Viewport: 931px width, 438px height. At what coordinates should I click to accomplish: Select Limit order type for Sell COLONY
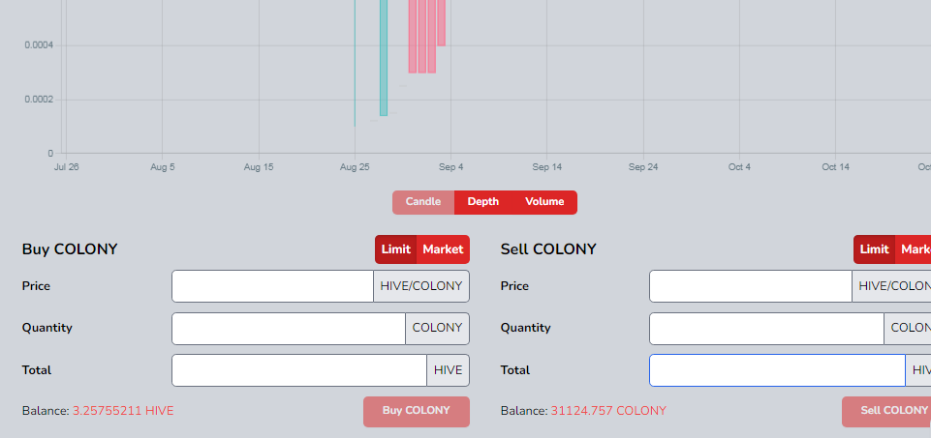coord(875,249)
